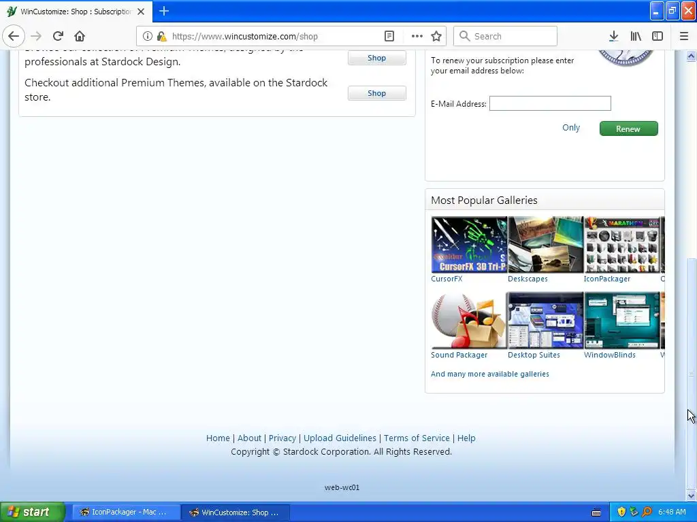This screenshot has height=522, width=697.
Task: Open page actions three-dots menu
Action: [x=417, y=37]
